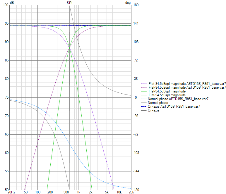
Task: Click the '-180' degree axis label
Action: click(x=136, y=190)
